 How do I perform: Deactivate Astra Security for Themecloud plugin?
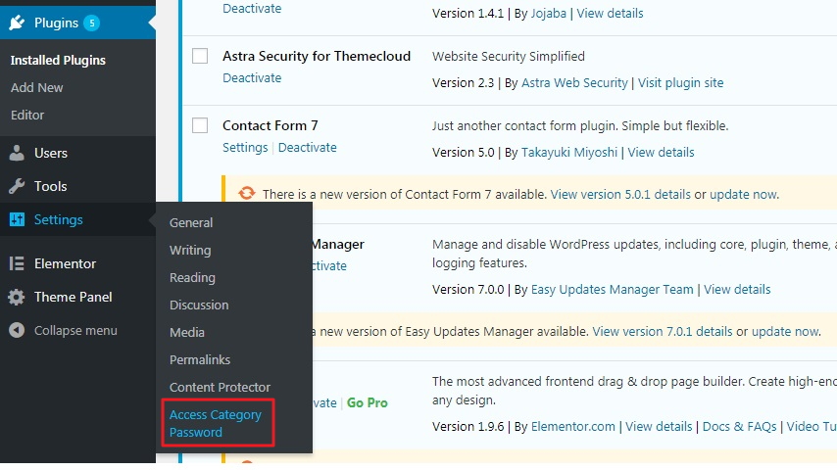[x=252, y=78]
